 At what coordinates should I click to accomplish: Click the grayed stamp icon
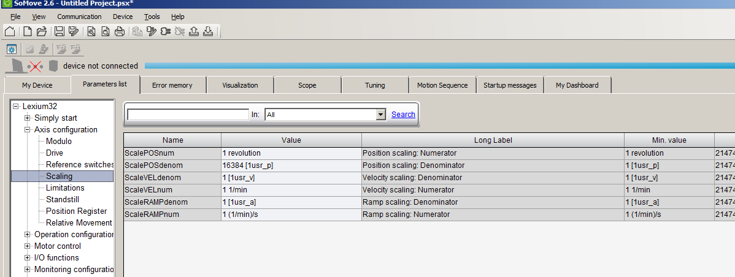click(x=43, y=49)
